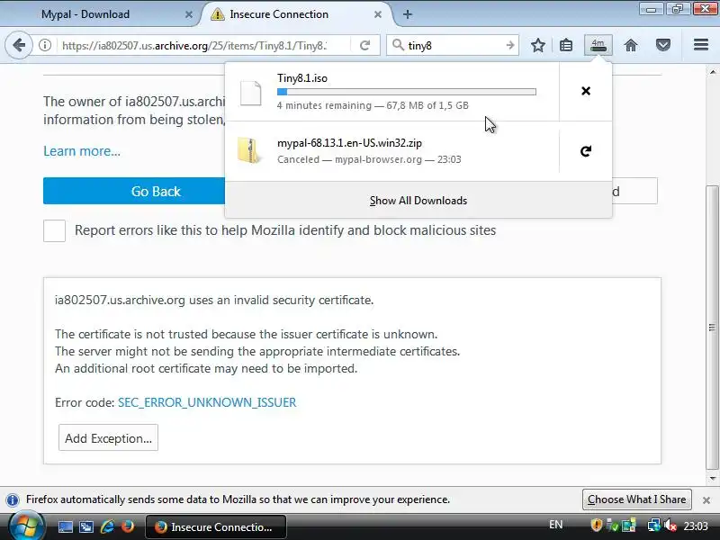Image resolution: width=720 pixels, height=540 pixels.
Task: Reload the page using address bar reload icon
Action: pyautogui.click(x=364, y=45)
